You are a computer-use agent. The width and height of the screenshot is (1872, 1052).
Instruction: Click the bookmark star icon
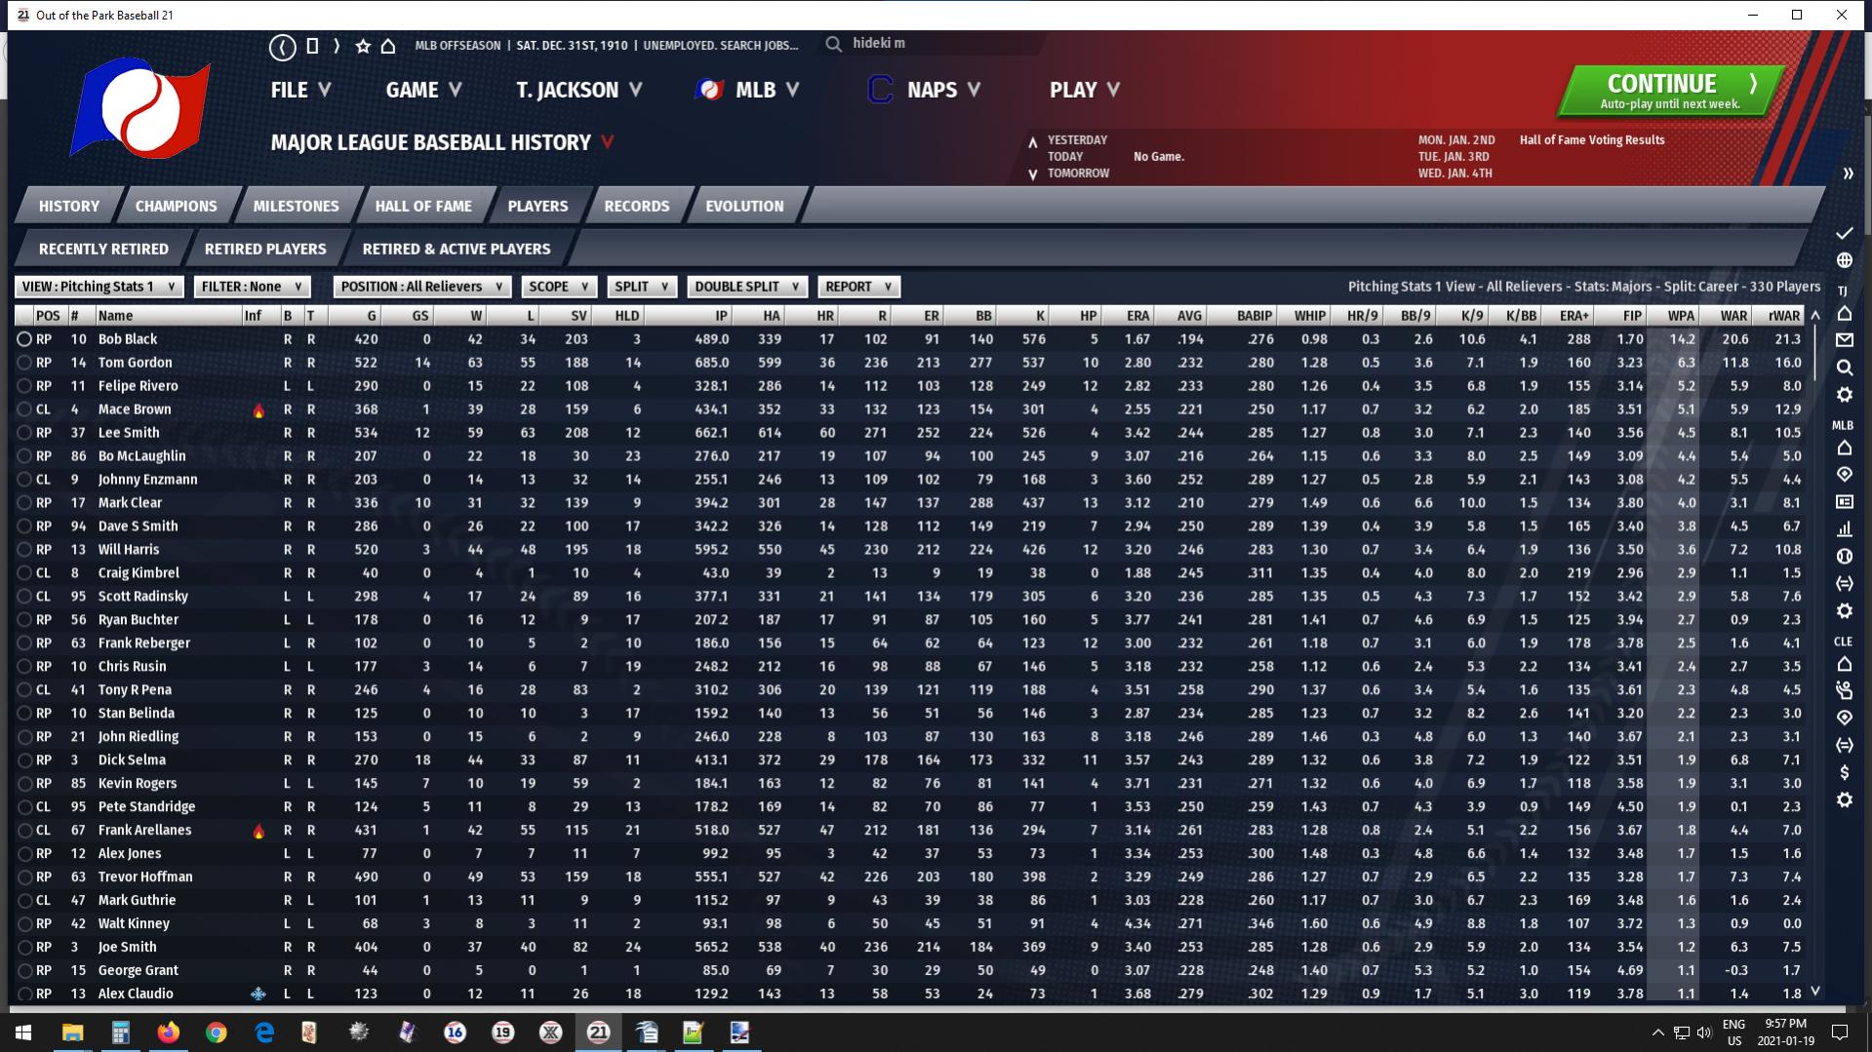point(363,46)
